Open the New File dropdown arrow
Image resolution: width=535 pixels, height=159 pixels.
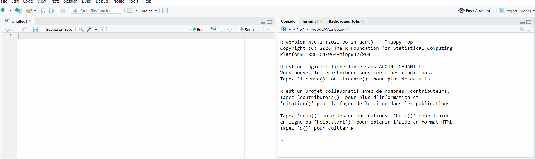[10, 11]
